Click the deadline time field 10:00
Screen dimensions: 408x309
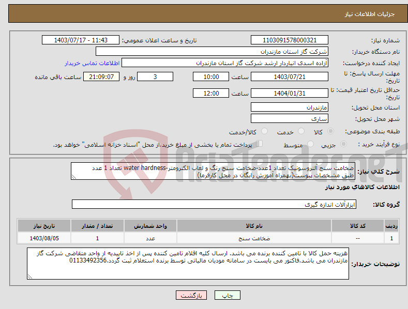click(x=211, y=76)
